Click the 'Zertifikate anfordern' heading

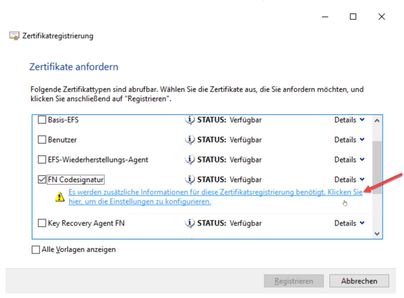(74, 67)
